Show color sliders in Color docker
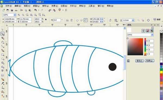163x100 pixels. pyautogui.click(x=143, y=31)
